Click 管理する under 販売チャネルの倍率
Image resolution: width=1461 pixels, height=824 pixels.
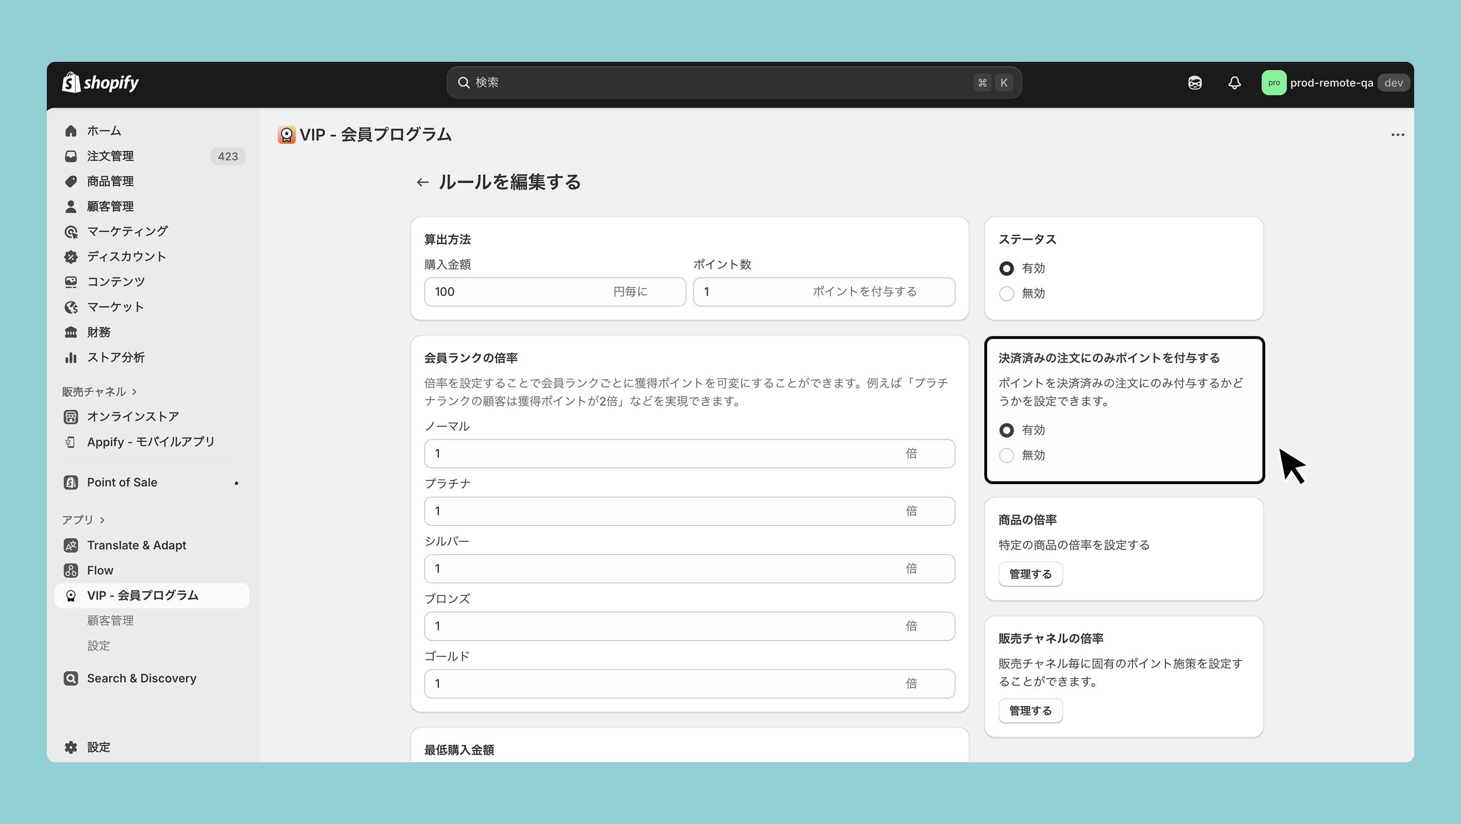point(1030,711)
